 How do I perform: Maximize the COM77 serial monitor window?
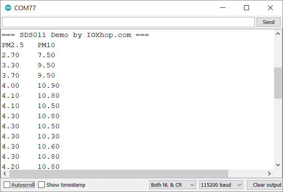246,8
